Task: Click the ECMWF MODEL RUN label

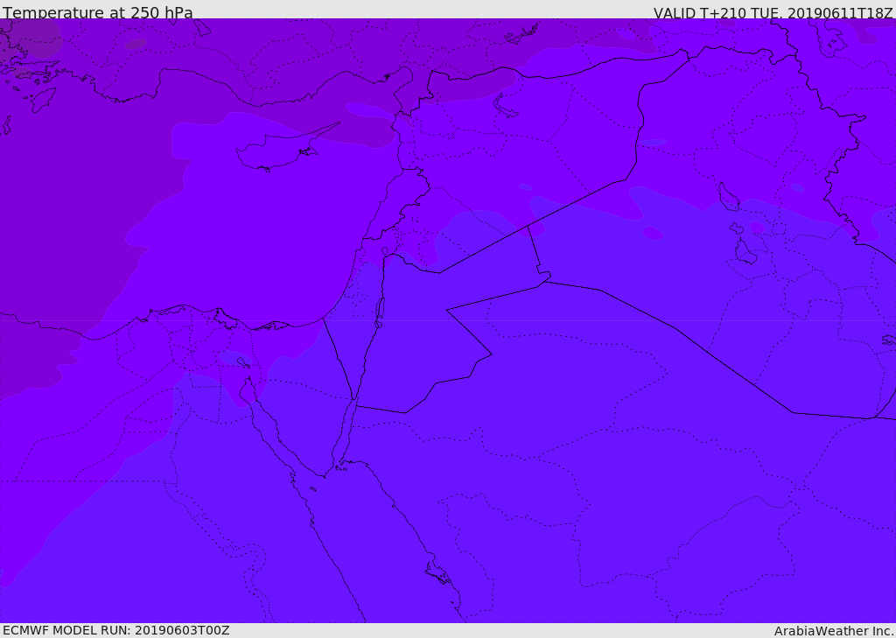Action: point(115,630)
